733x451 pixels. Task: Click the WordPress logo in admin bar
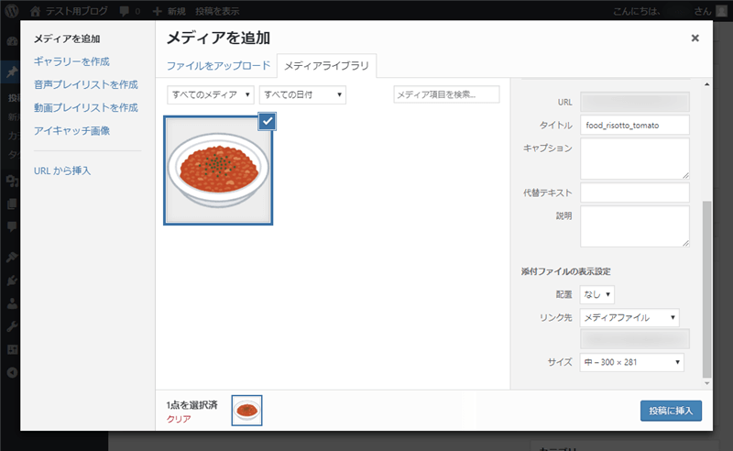pyautogui.click(x=12, y=11)
